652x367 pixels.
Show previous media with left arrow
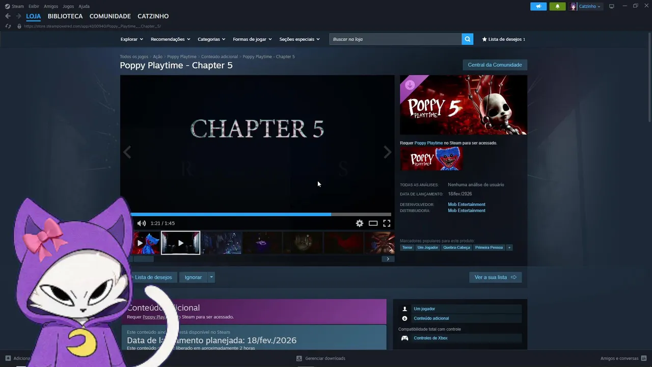(x=127, y=152)
